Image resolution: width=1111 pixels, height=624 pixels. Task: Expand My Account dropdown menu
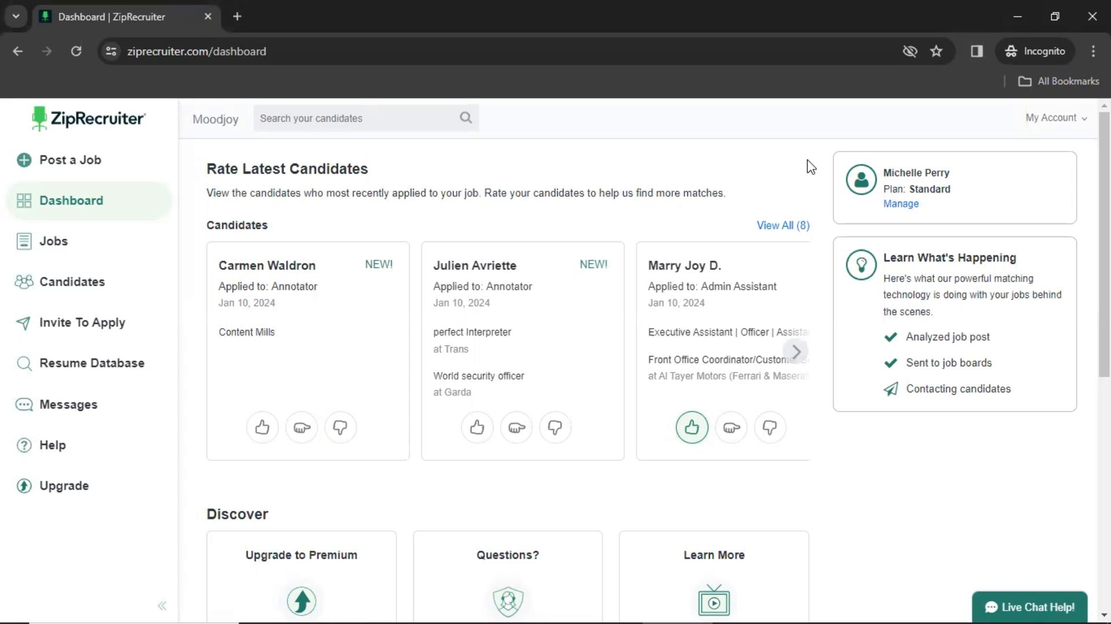pos(1056,117)
